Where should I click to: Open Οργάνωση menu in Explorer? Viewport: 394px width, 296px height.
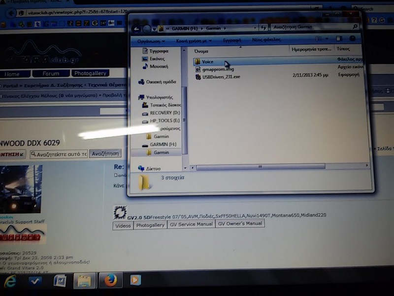(x=151, y=41)
